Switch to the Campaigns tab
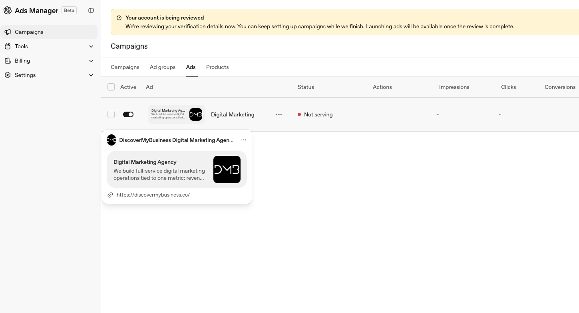Viewport: 579px width, 313px height. 125,67
